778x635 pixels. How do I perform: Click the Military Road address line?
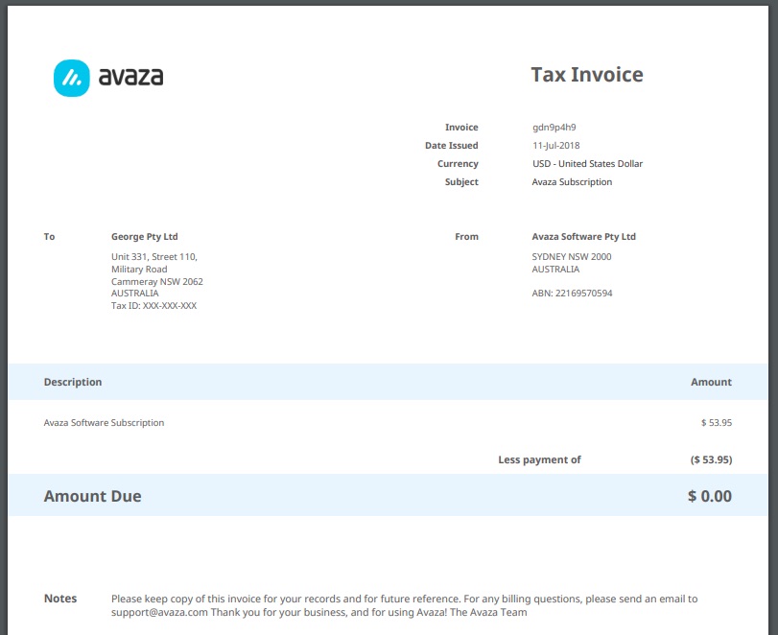[x=139, y=269]
